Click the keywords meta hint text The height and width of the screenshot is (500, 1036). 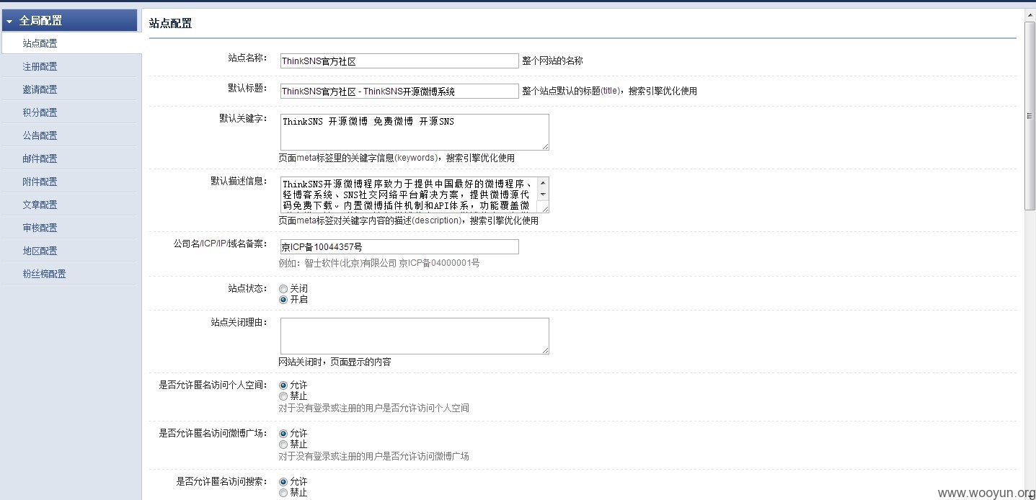(397, 158)
